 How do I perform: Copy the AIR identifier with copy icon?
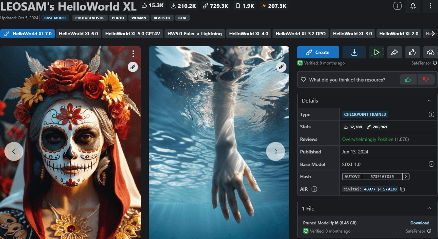[x=402, y=189]
